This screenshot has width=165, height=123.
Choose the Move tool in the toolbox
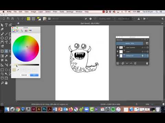pos(6,51)
